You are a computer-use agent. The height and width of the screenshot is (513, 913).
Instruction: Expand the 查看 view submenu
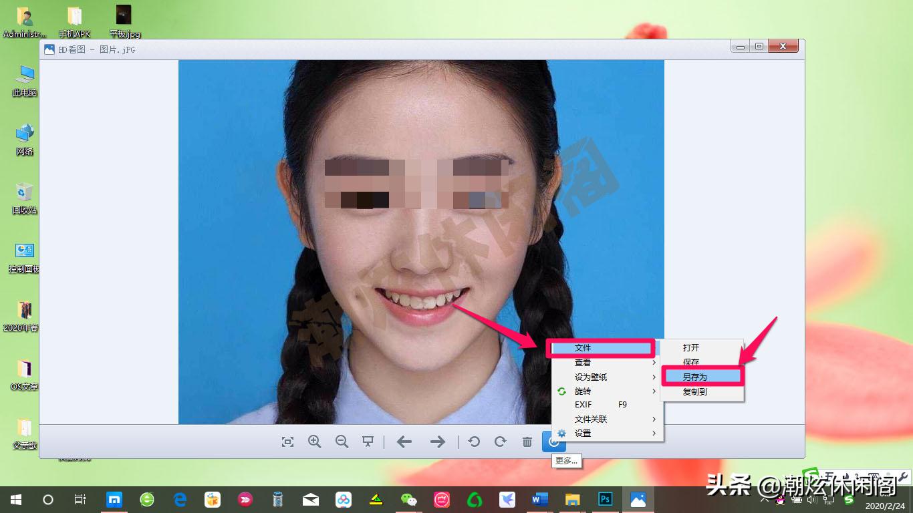pos(584,362)
